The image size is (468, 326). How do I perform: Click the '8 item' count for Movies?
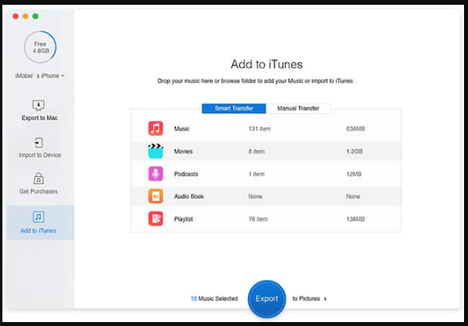tap(257, 152)
